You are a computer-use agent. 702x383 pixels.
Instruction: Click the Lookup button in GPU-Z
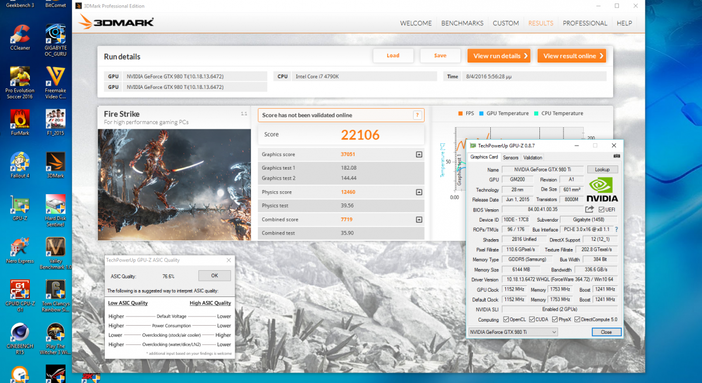click(603, 170)
